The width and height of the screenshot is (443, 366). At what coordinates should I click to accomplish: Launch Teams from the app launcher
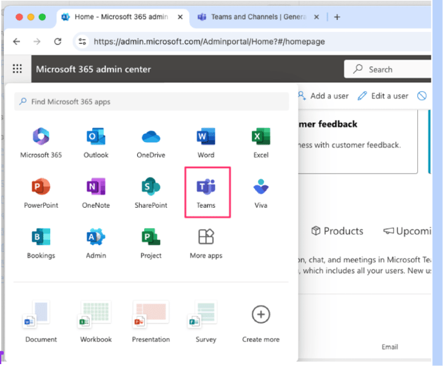point(206,187)
